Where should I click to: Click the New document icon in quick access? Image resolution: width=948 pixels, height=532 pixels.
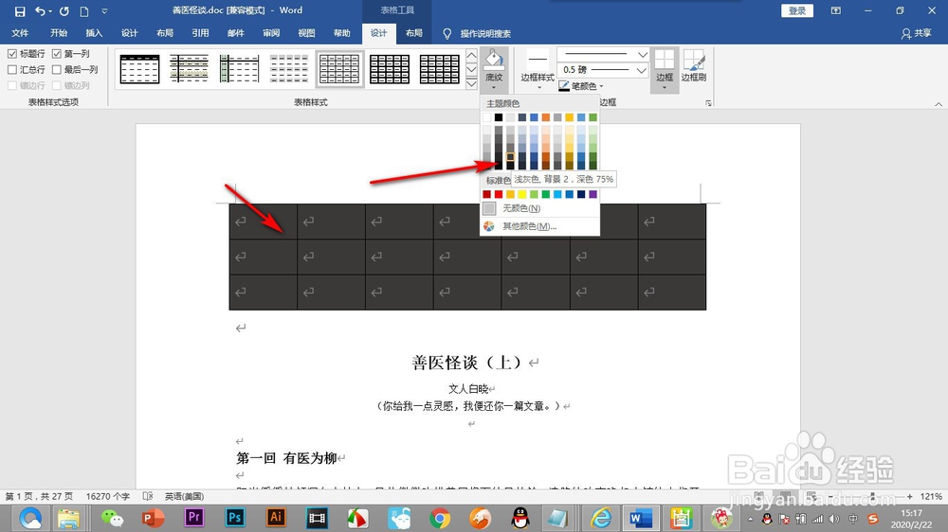pos(84,11)
